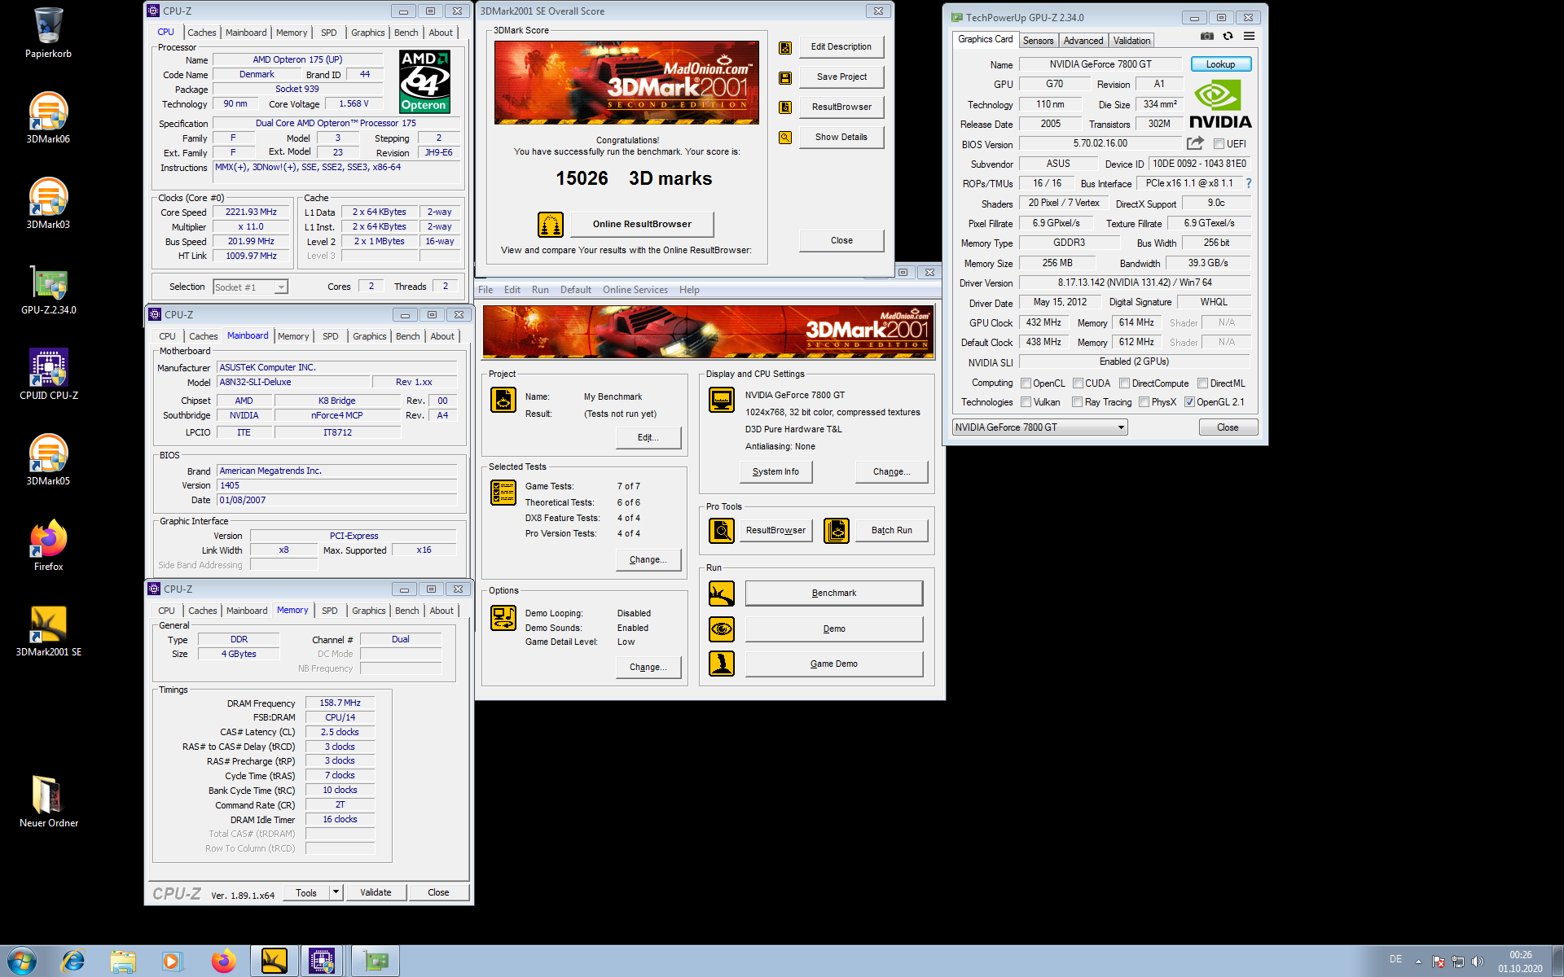Image resolution: width=1564 pixels, height=977 pixels.
Task: Click Change... button under Selected Tests
Action: click(x=648, y=559)
